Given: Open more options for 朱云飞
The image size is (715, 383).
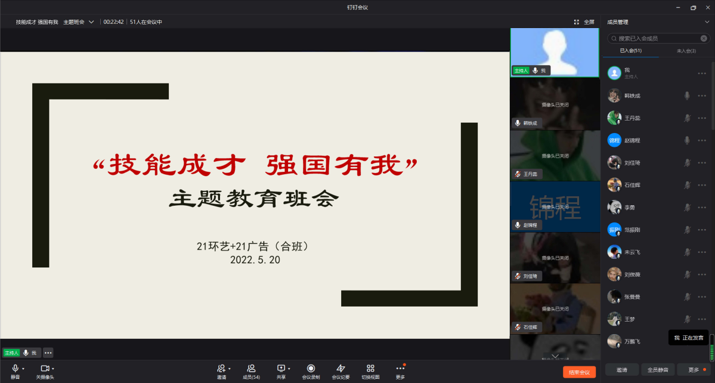Looking at the screenshot, I should 702,252.
